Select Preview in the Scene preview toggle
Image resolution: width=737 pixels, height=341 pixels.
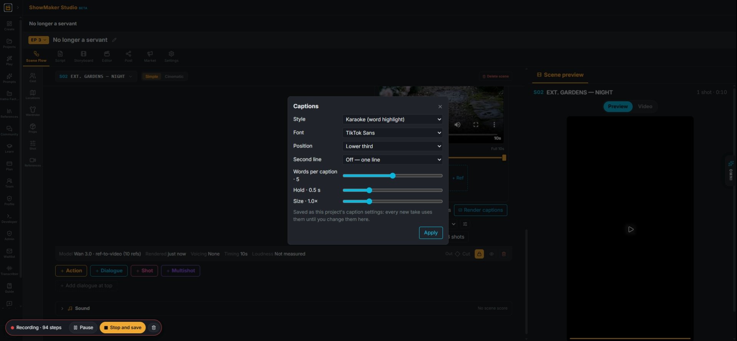(x=618, y=106)
